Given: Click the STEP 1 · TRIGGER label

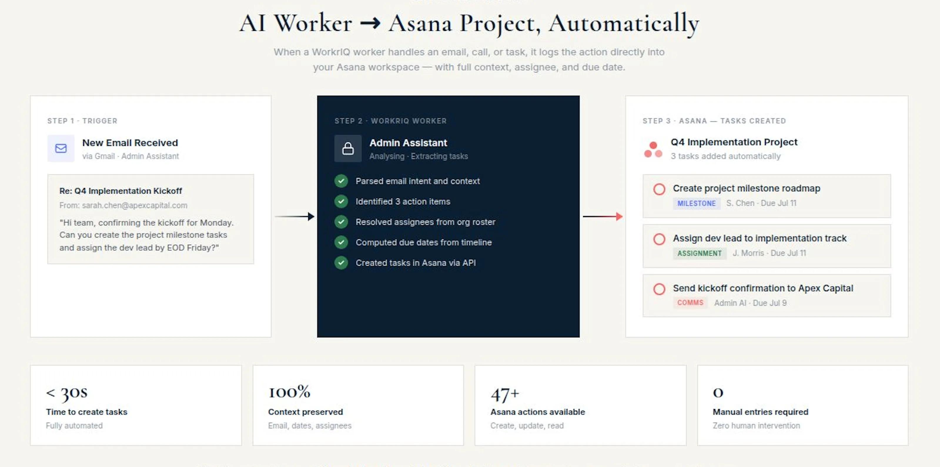Looking at the screenshot, I should click(82, 121).
